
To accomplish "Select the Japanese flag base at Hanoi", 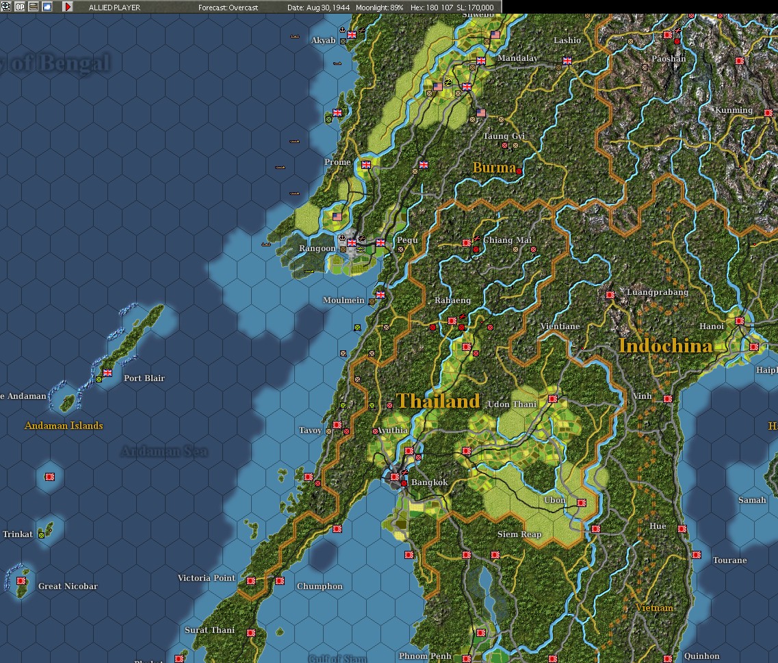I will point(739,321).
